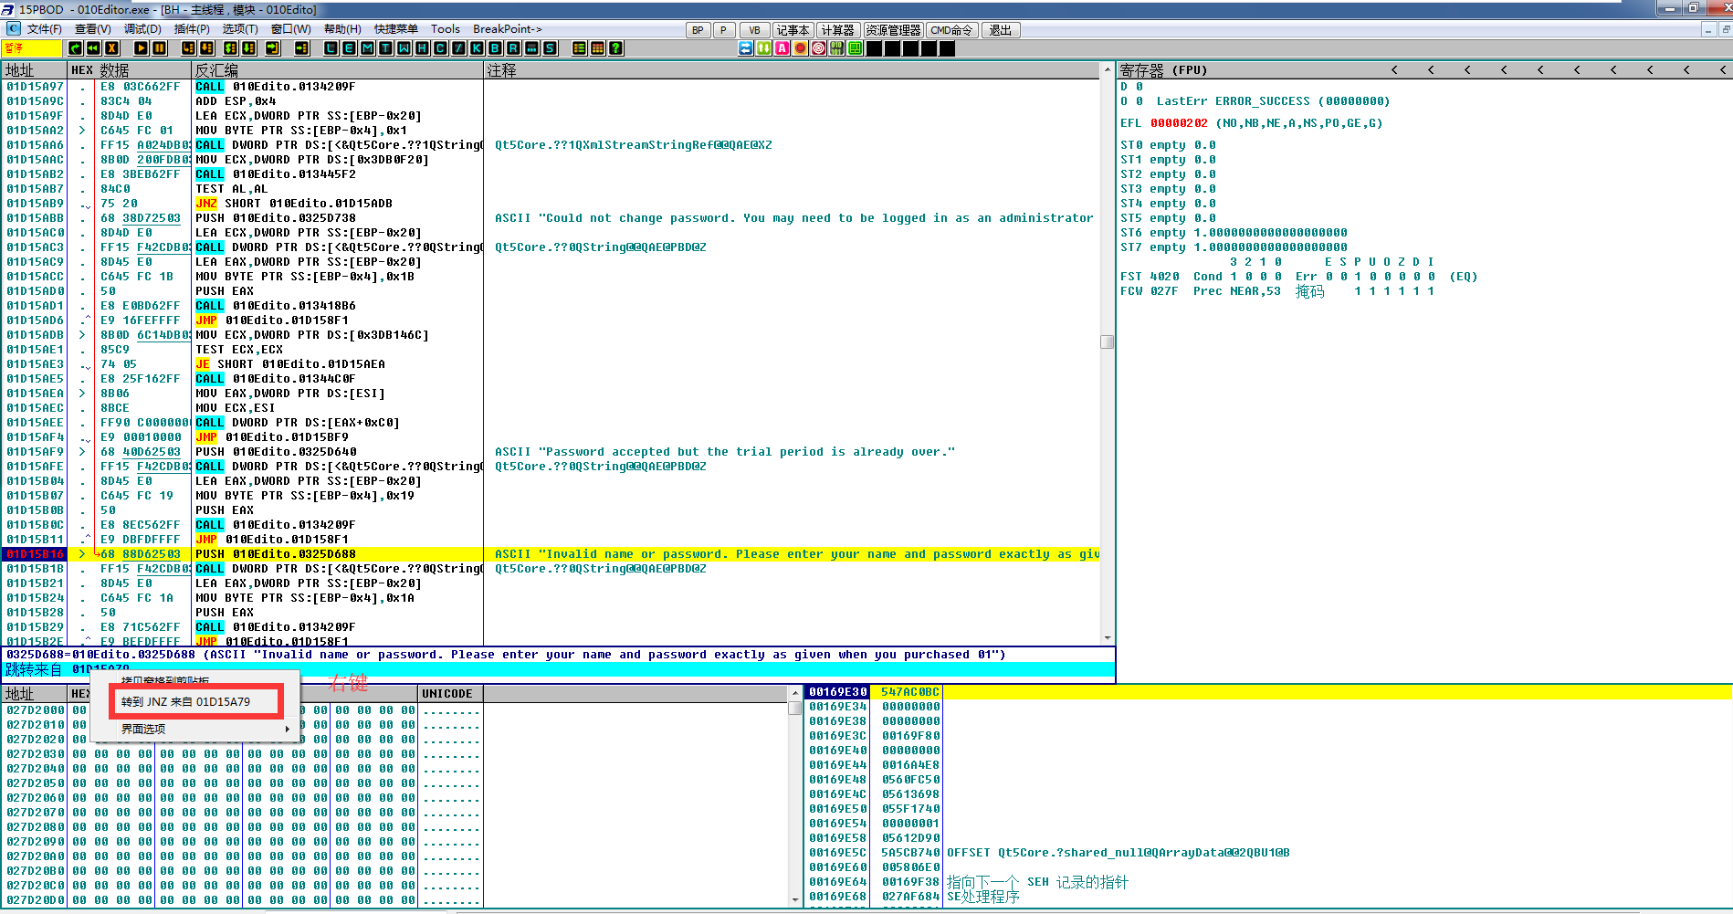Open the Source window with S icon
This screenshot has height=914, width=1733.
pos(550,48)
